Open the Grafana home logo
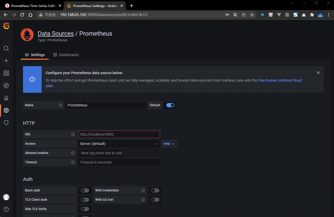 pos(6,26)
